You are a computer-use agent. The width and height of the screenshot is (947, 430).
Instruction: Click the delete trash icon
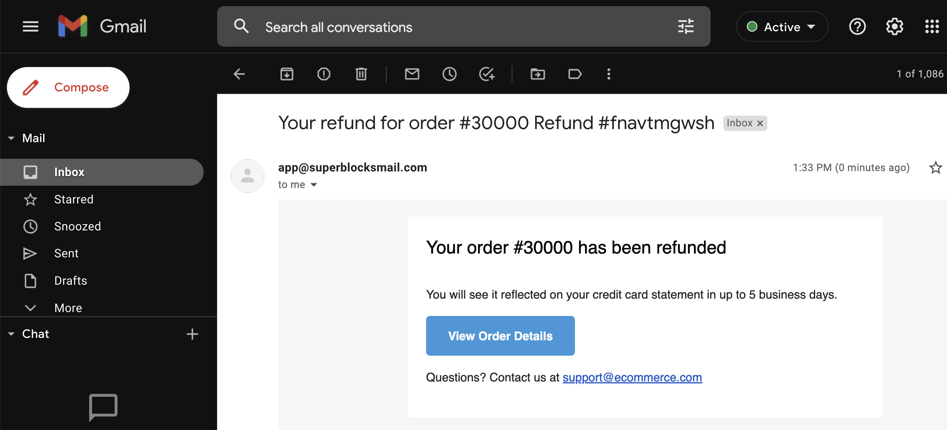click(x=361, y=74)
